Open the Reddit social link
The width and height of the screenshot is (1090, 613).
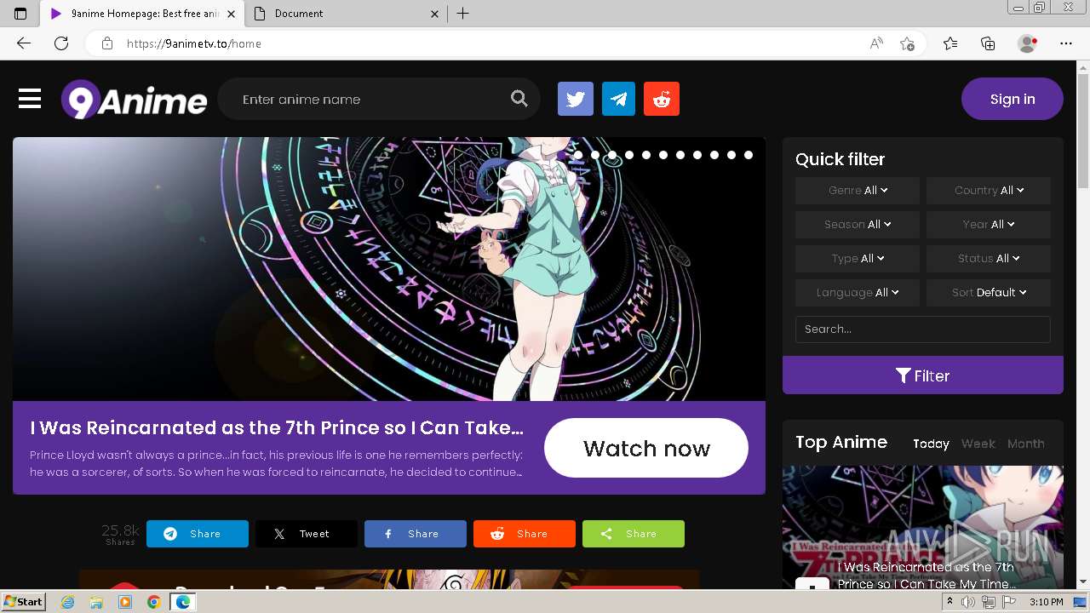click(x=662, y=99)
